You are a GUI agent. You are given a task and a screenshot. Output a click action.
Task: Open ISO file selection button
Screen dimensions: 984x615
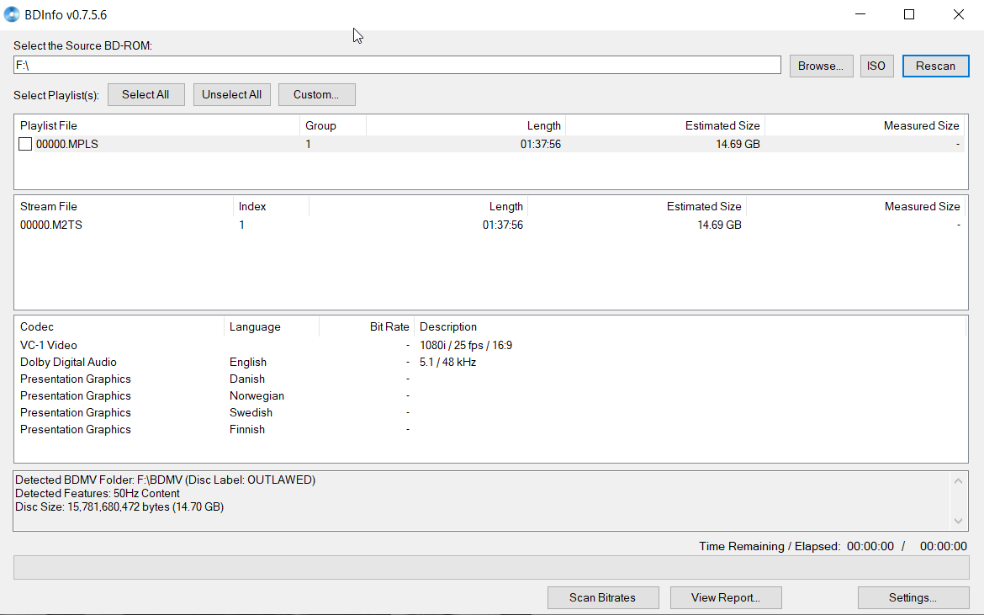[876, 66]
